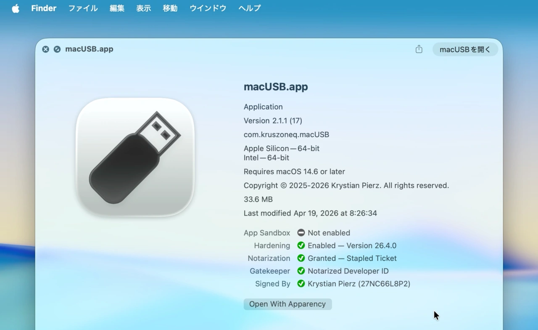Click the App Sandbox 'Not enabled' status icon
Viewport: 538px width, 330px height.
click(x=301, y=233)
